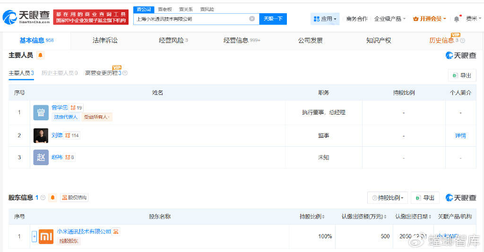The height and width of the screenshot is (252, 484).
Task: Switch to the 知识产权 tab
Action: click(x=379, y=41)
